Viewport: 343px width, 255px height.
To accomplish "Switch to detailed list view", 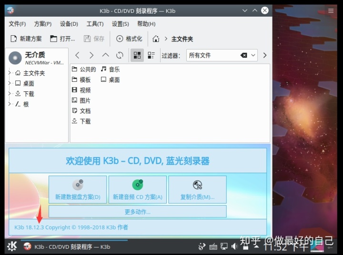I will pyautogui.click(x=151, y=55).
